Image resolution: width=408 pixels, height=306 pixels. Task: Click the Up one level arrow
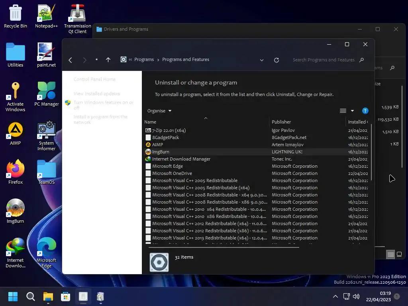[x=108, y=60]
